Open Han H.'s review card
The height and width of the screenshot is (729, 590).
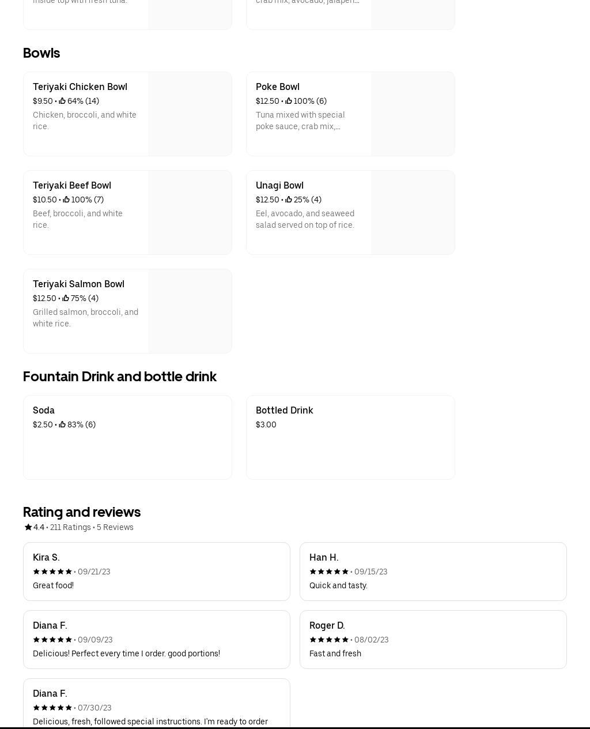pos(433,572)
